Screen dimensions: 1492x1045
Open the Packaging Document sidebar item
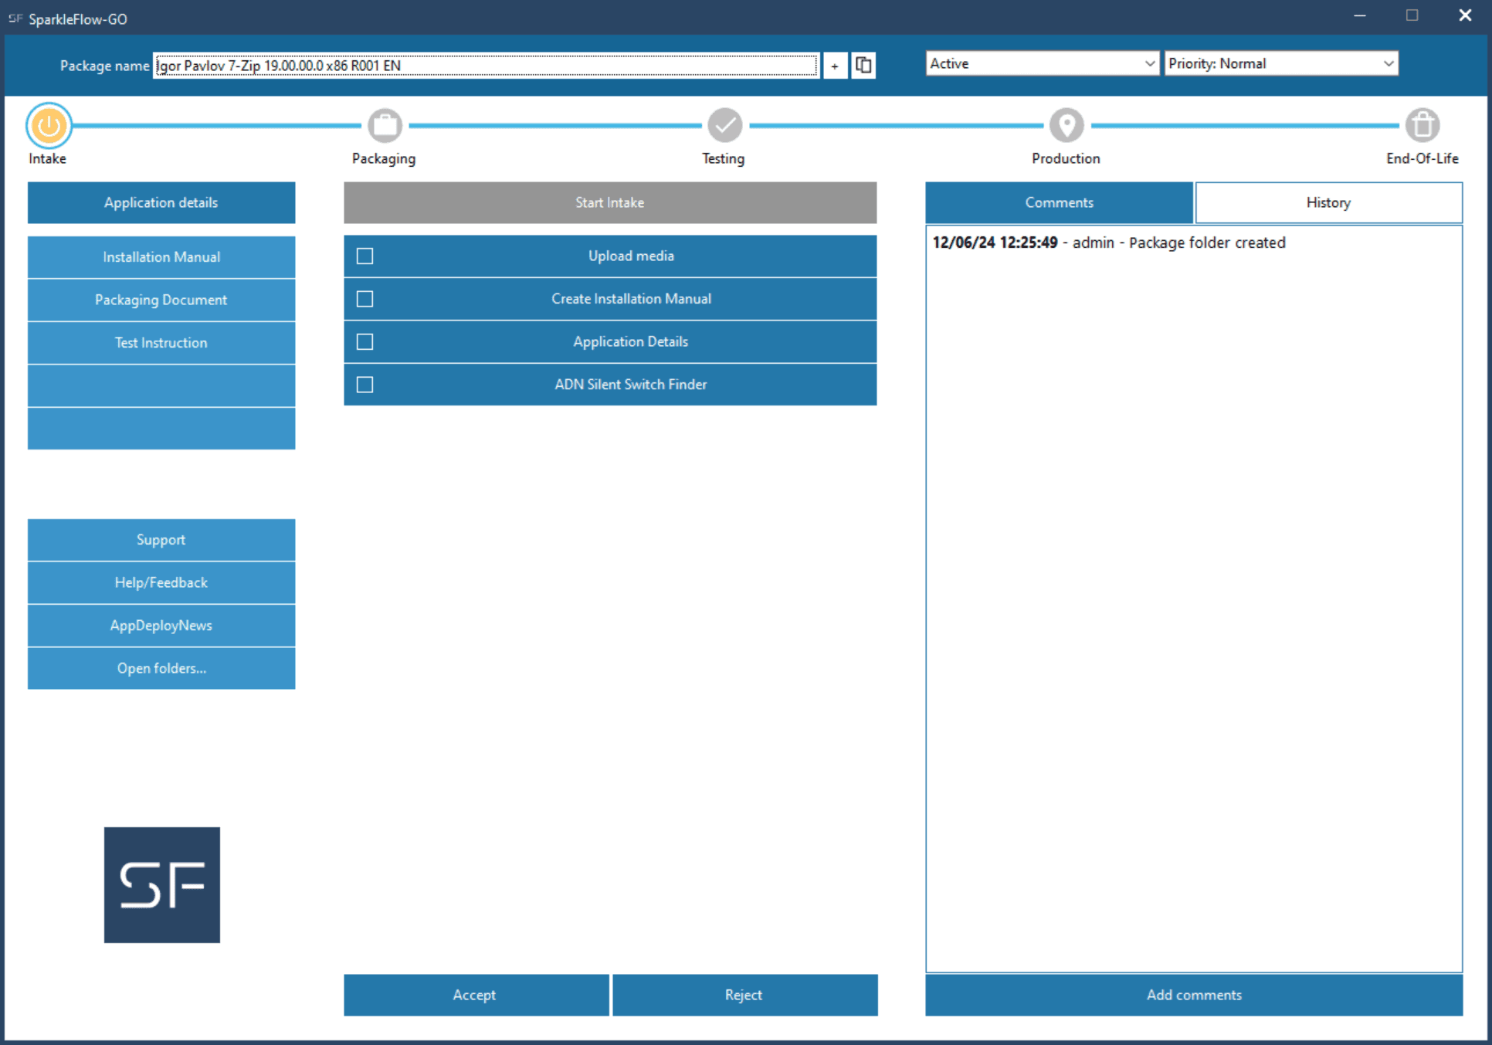click(x=161, y=300)
